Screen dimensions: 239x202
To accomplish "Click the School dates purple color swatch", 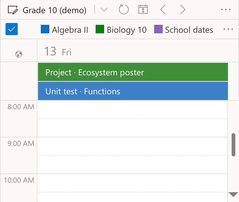I will pos(158,29).
